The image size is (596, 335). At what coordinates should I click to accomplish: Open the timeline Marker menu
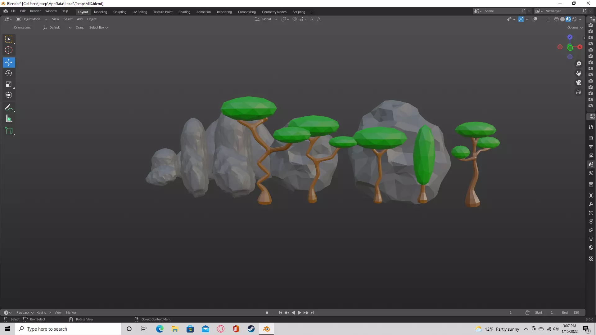pos(71,313)
